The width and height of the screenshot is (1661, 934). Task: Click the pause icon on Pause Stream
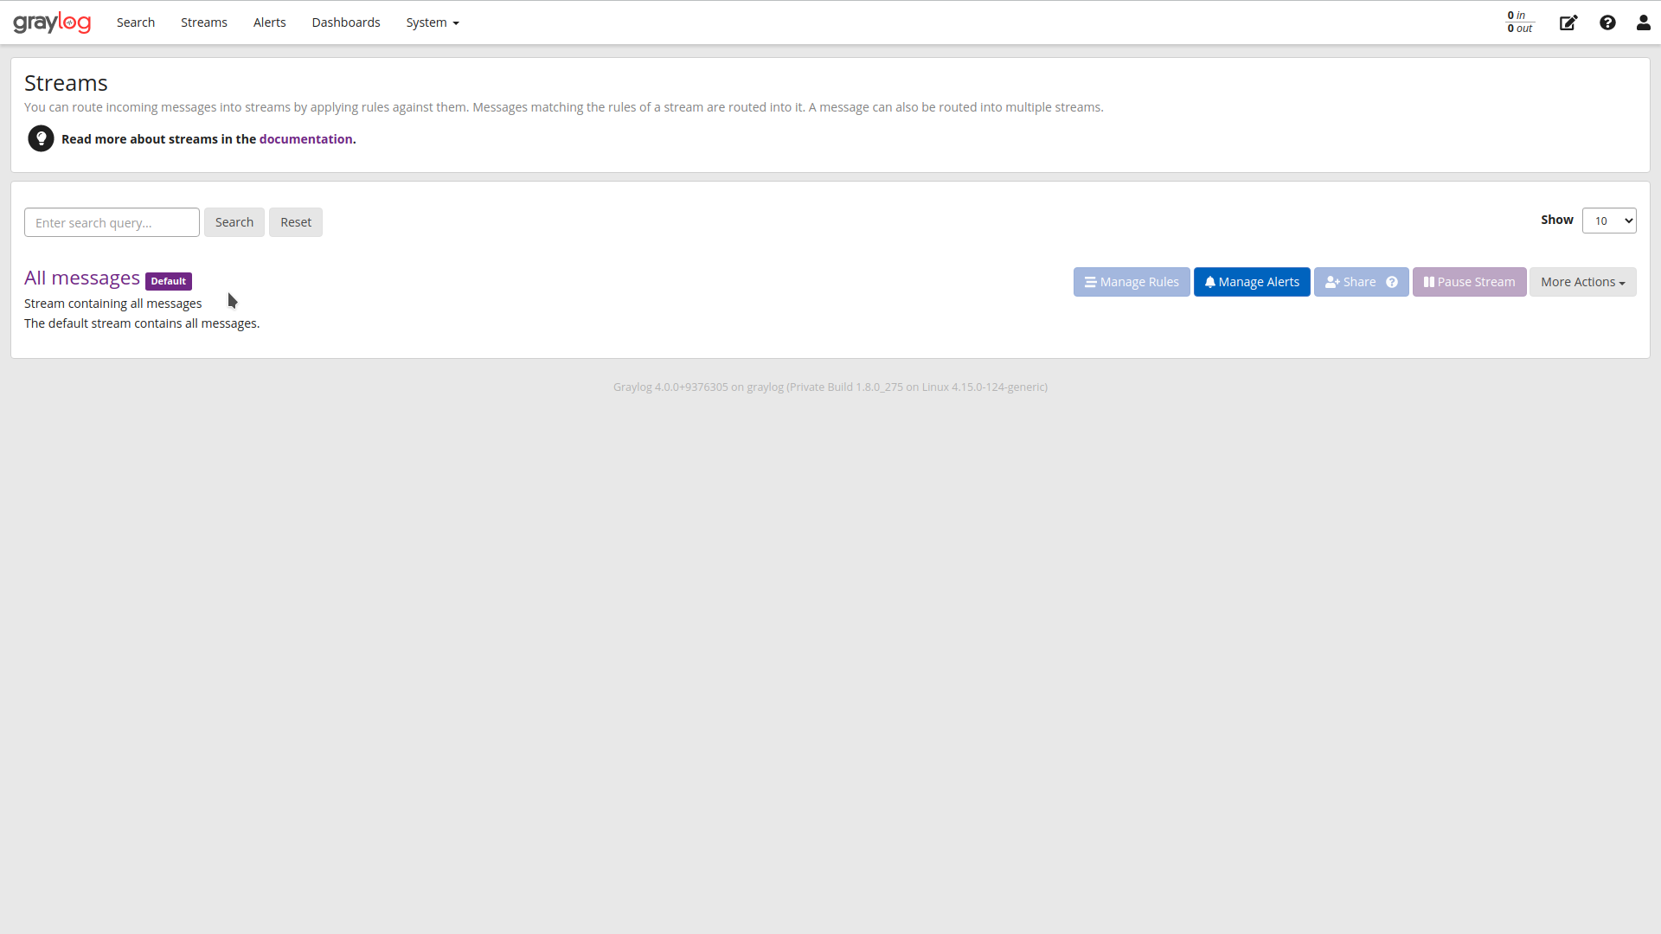click(1427, 282)
